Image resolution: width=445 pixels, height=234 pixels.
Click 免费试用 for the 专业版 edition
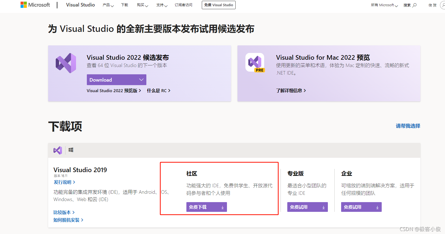(308, 207)
